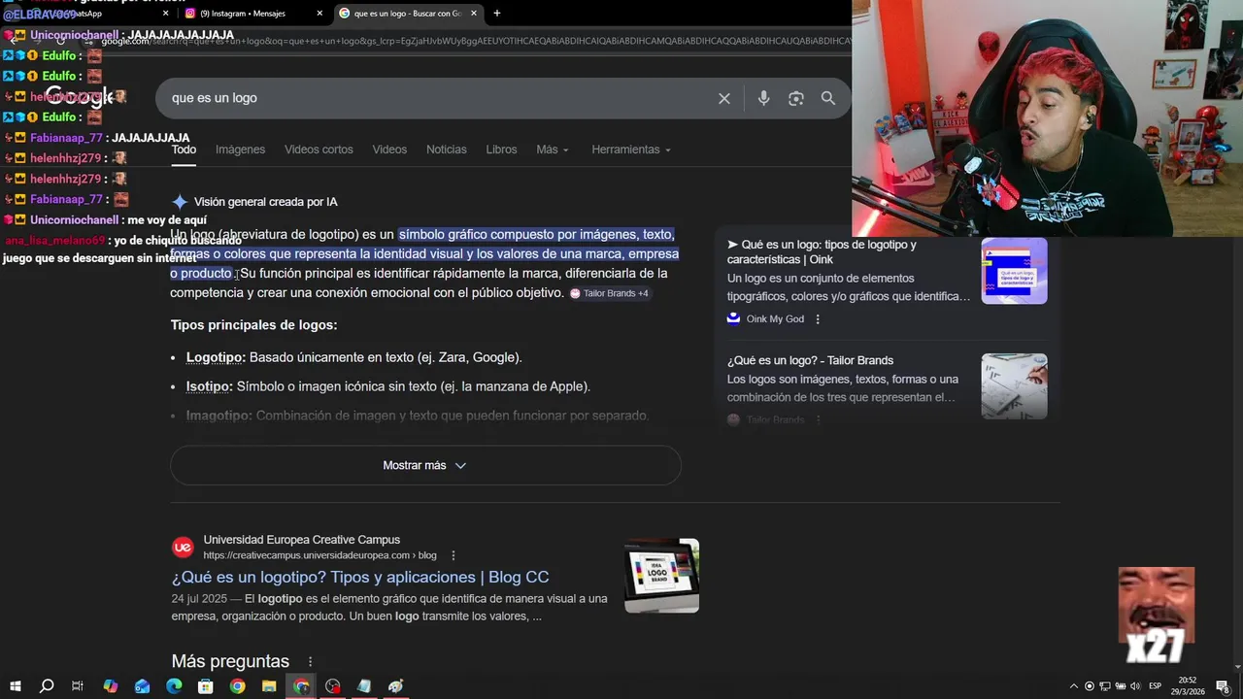This screenshot has width=1243, height=699.
Task: Click the ESP language indicator
Action: pos(1156,686)
